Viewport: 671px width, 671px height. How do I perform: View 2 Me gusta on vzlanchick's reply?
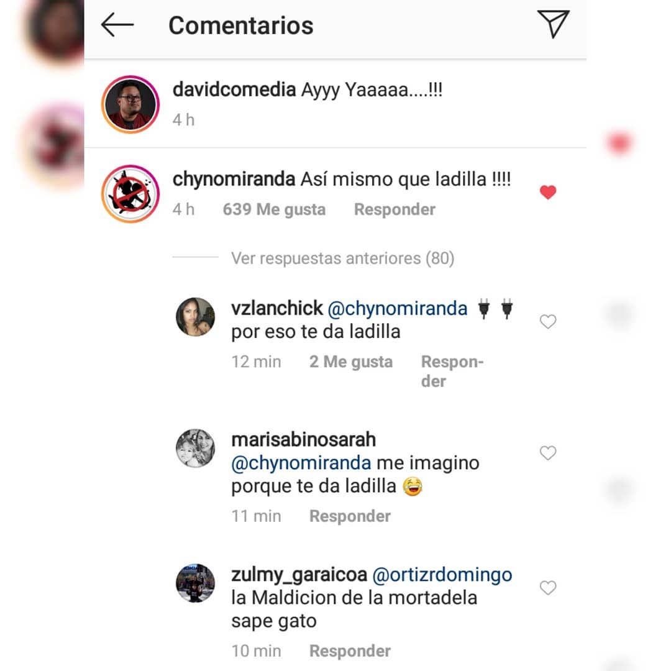tap(351, 362)
